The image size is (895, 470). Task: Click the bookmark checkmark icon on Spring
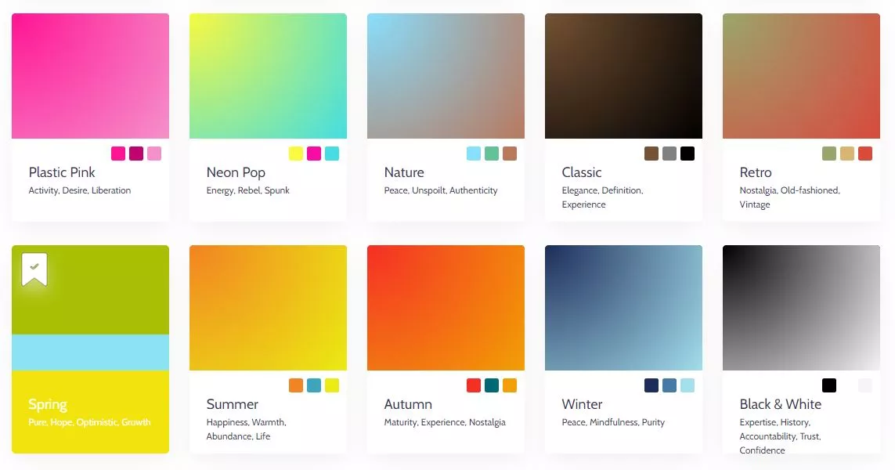point(34,268)
